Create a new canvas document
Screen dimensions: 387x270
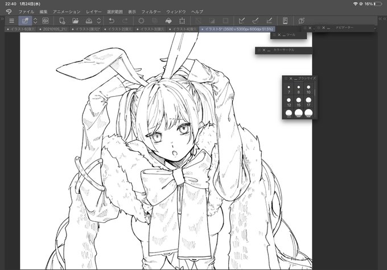click(62, 20)
